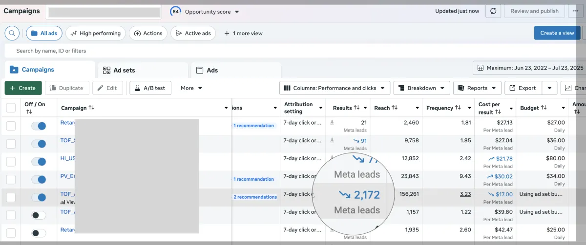Open Columns: Performance and clicks dropdown
The image size is (586, 245).
[335, 88]
